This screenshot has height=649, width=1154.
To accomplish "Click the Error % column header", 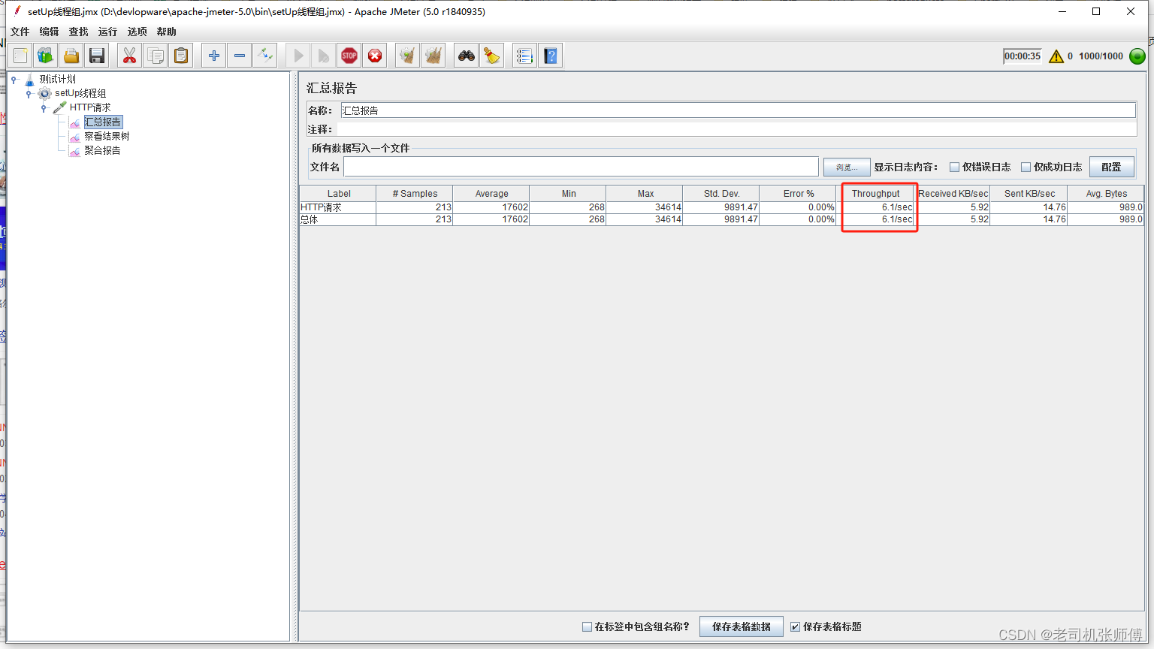I will [799, 194].
